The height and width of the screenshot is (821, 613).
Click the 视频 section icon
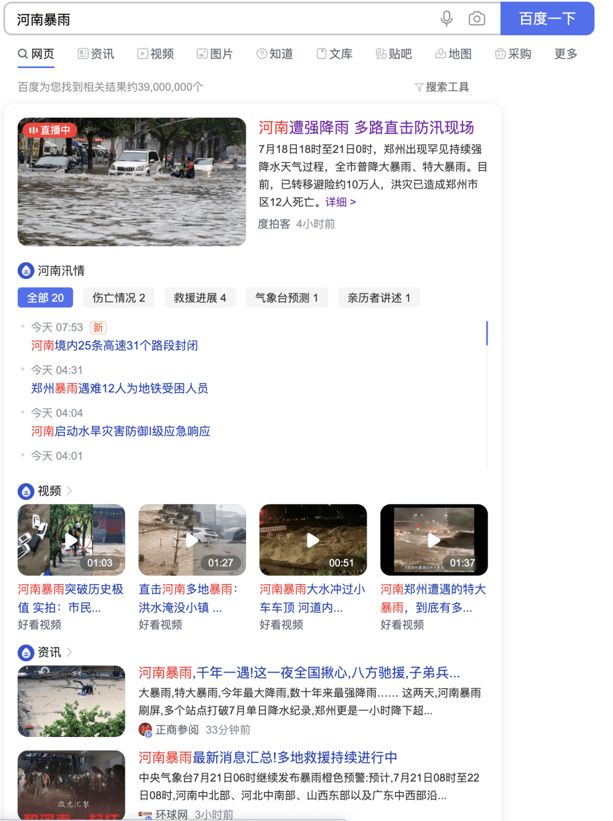26,491
